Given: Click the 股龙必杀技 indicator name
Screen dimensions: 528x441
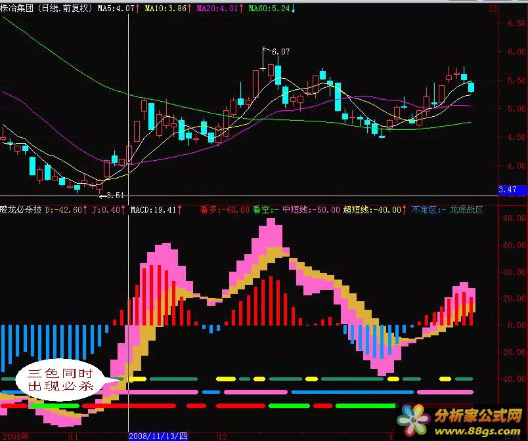Looking at the screenshot, I should point(21,210).
